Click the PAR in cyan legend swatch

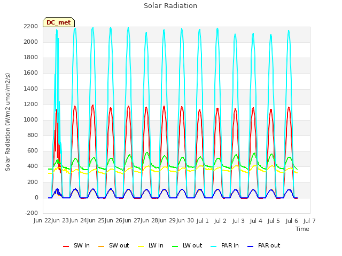pyautogui.click(x=214, y=246)
